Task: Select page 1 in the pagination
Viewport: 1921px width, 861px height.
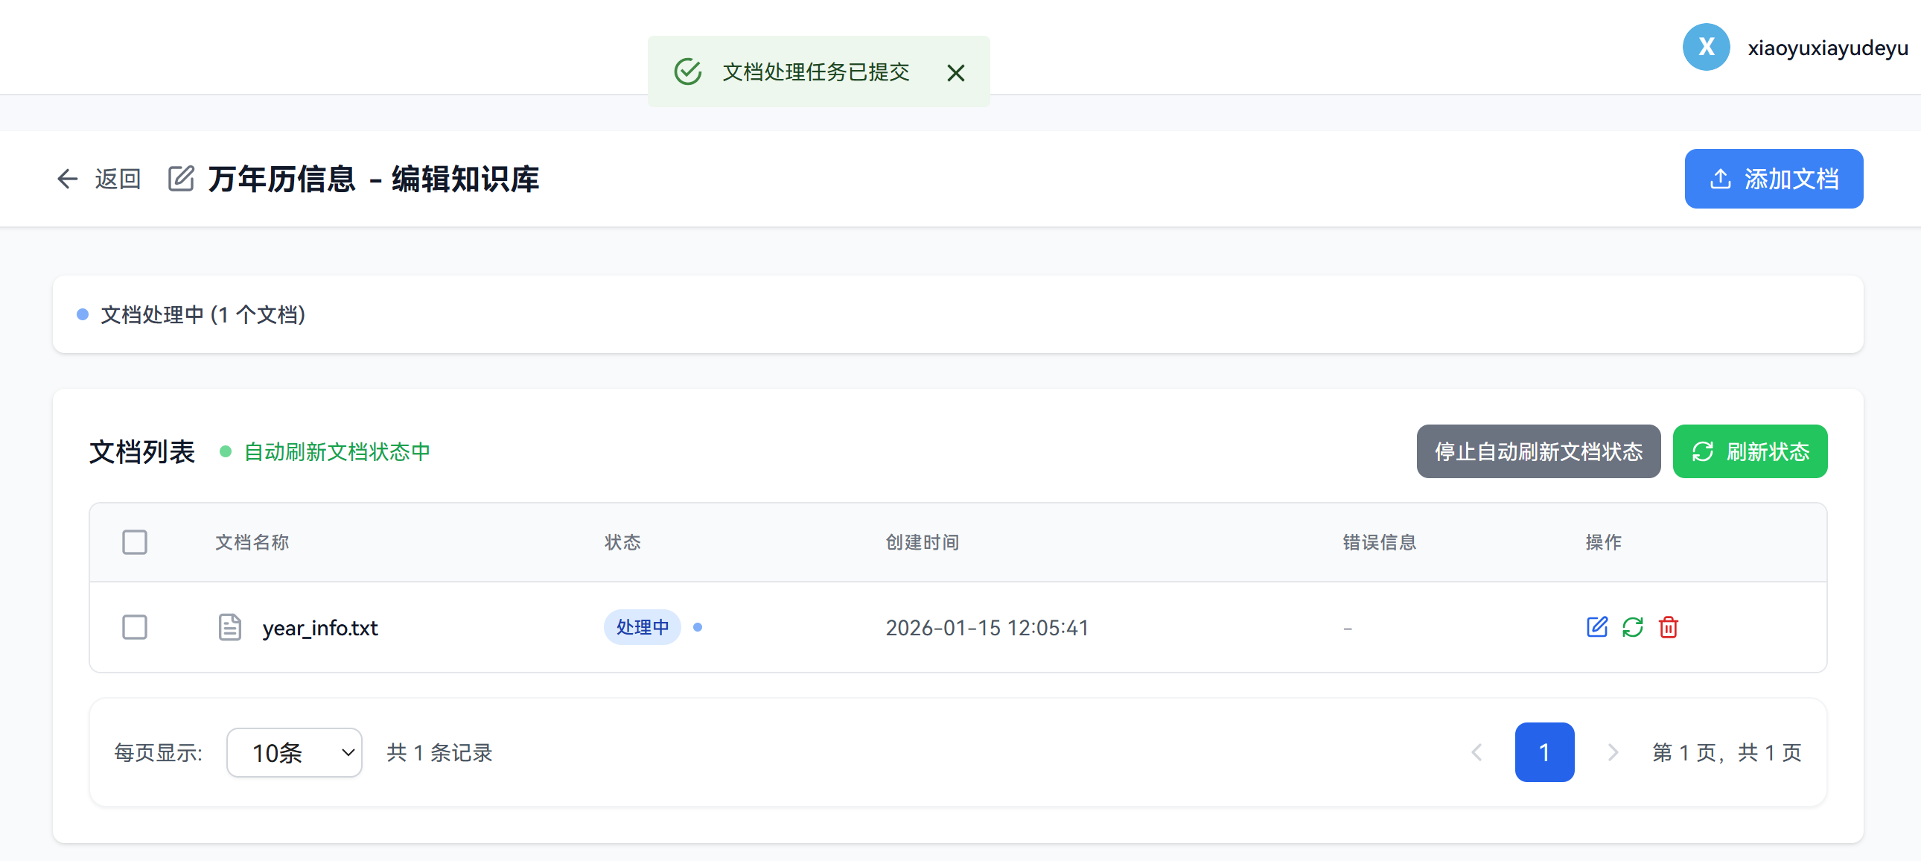Action: click(1544, 752)
